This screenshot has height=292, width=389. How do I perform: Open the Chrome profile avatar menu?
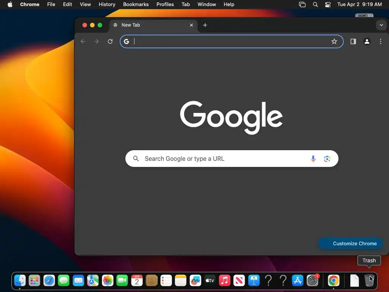pos(367,41)
